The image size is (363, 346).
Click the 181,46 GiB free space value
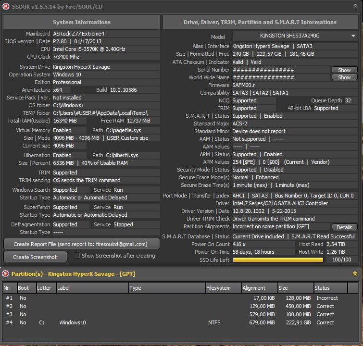[302, 54]
